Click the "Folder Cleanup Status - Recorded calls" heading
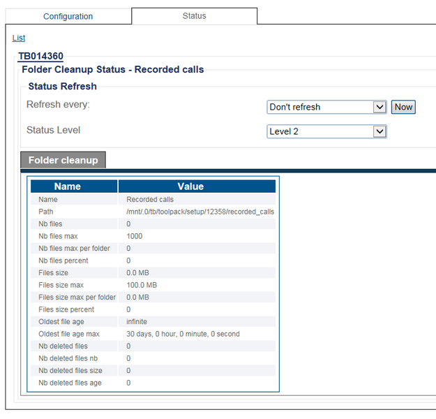This screenshot has width=436, height=419. pos(113,69)
